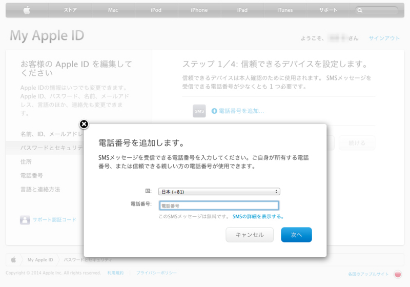410x287 pixels.
Task: Click the 次へ button
Action: [x=297, y=235]
